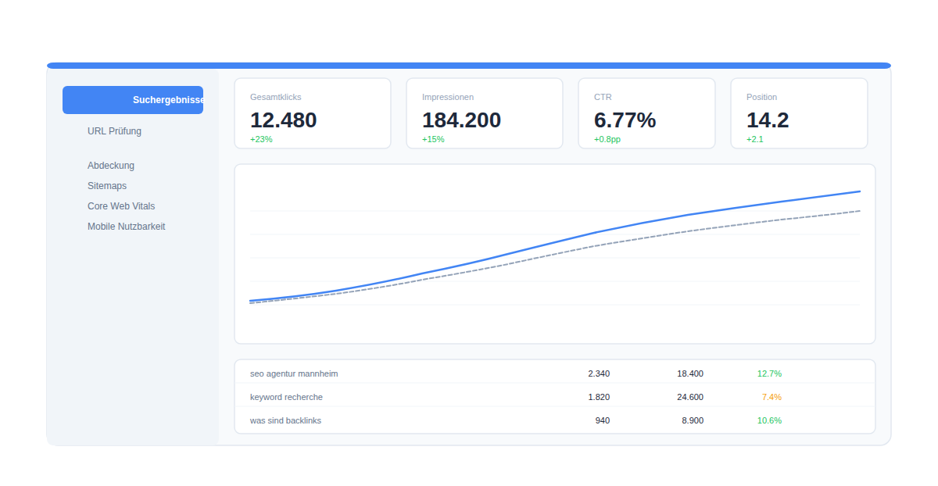Click the Gesamtklicks metric card

tap(313, 113)
